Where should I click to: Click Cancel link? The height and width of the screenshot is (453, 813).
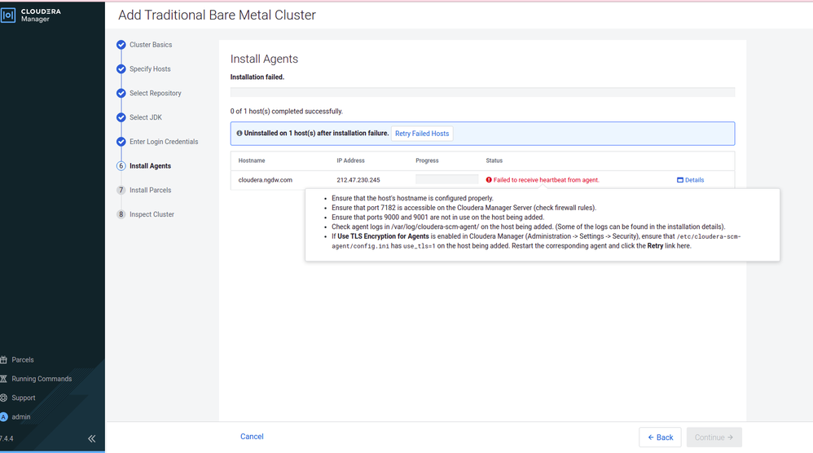[x=252, y=437]
